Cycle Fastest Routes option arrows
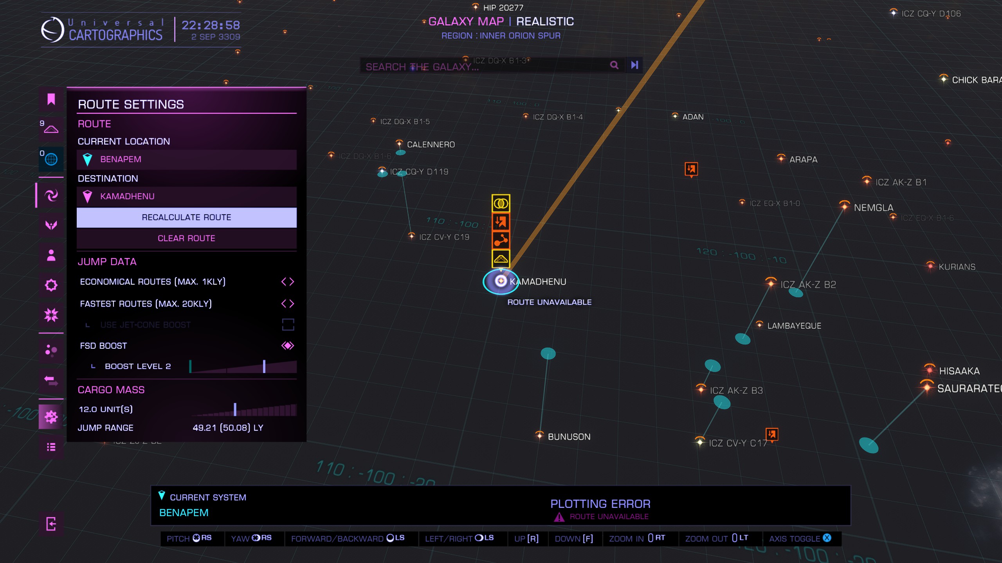This screenshot has width=1002, height=563. (x=288, y=303)
